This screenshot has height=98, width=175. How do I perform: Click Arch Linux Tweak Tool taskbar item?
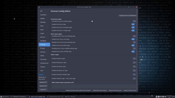coord(37,97)
